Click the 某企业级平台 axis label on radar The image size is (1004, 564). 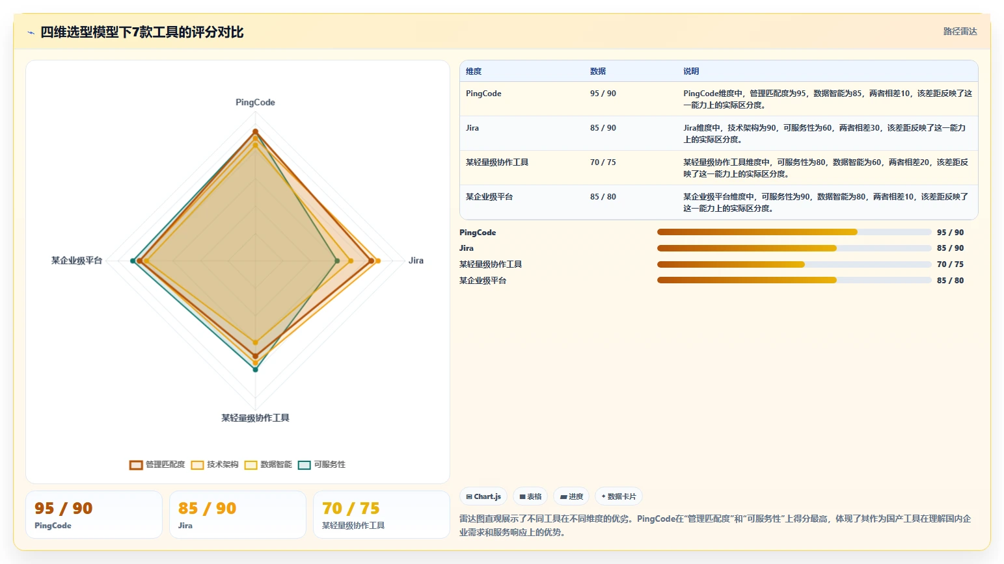[77, 261]
